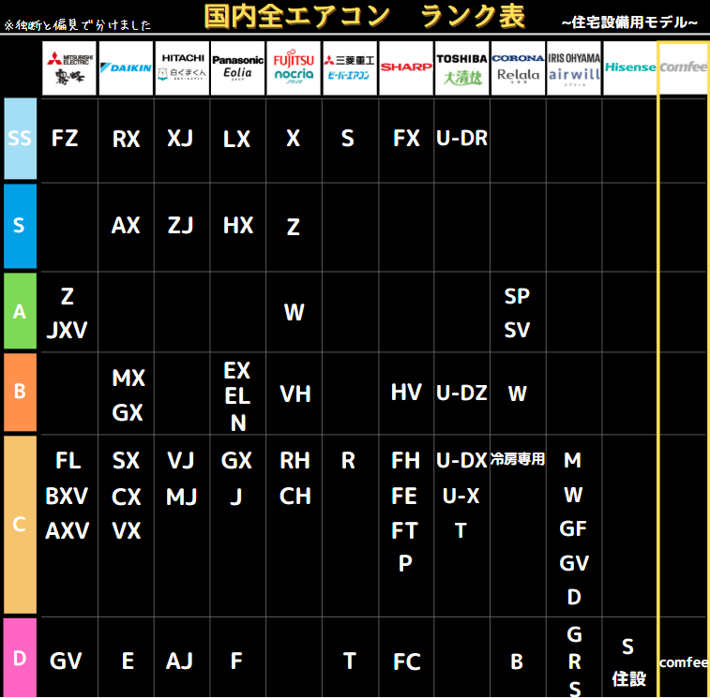Select the orange B rank label
Image resolution: width=710 pixels, height=698 pixels.
click(20, 392)
